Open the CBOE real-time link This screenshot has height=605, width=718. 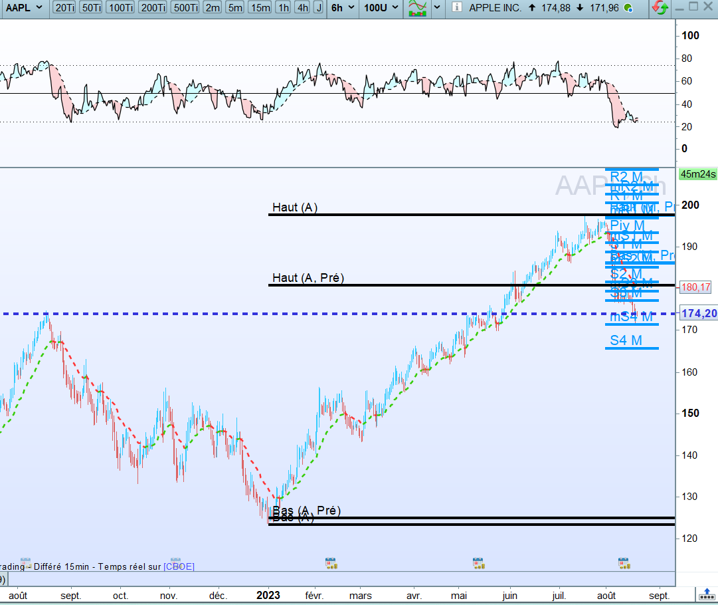179,567
